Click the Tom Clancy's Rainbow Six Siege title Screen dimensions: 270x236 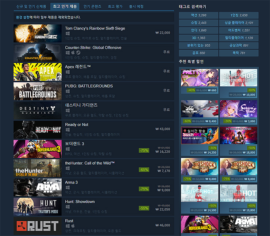(95, 28)
